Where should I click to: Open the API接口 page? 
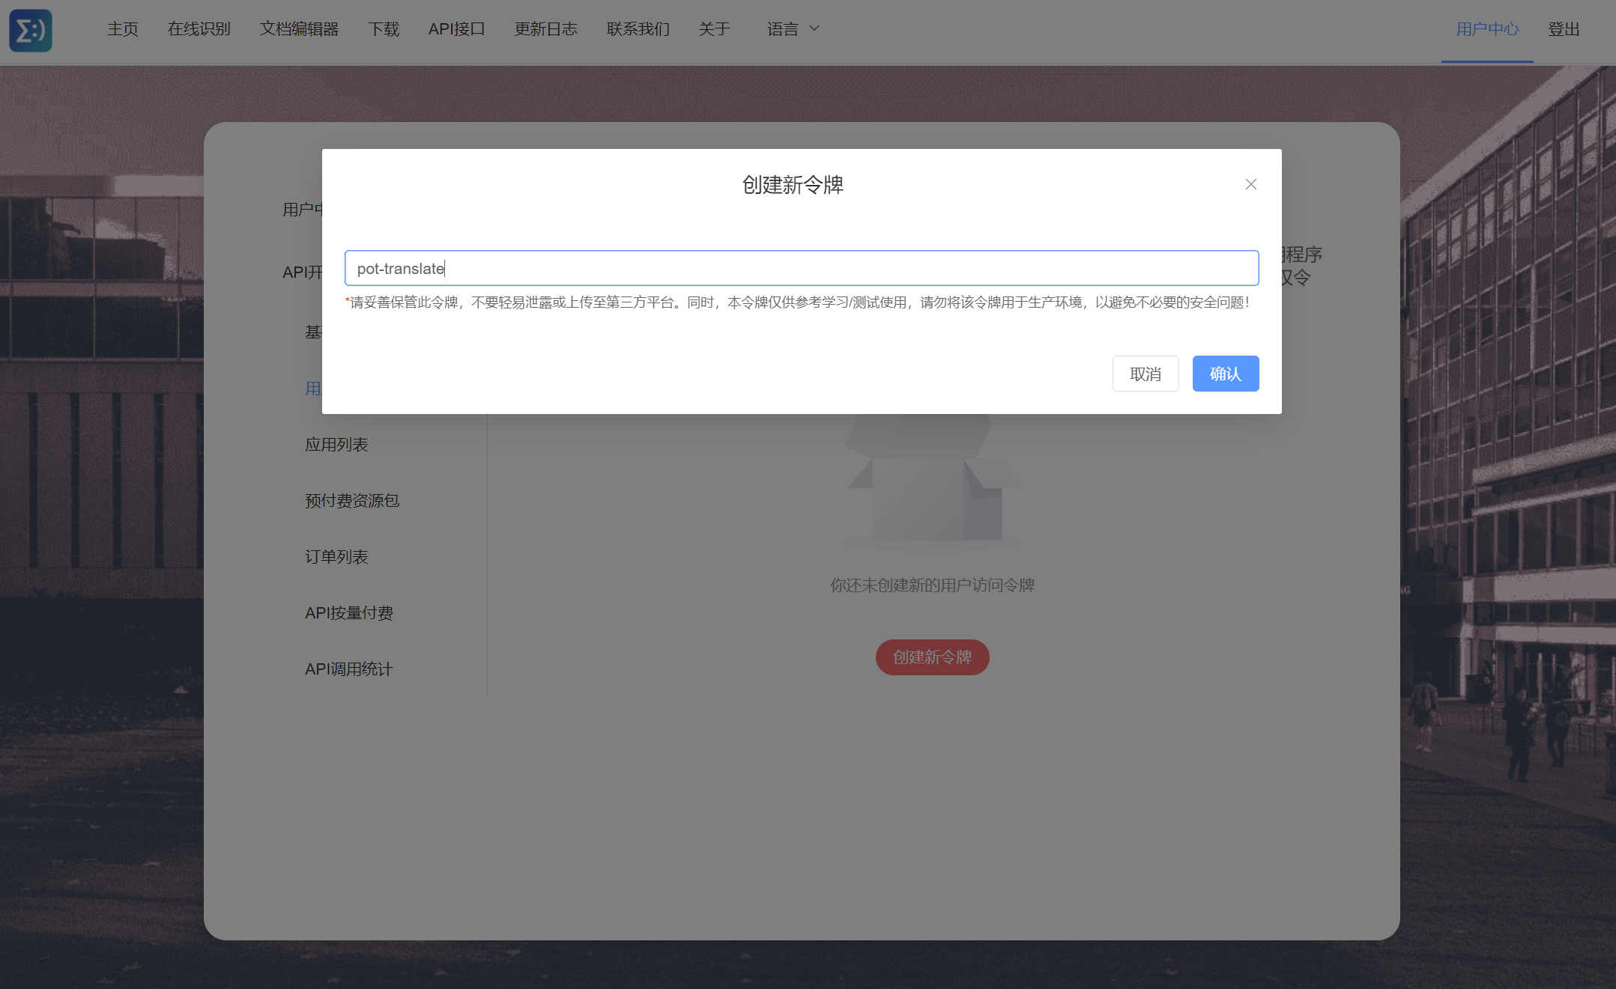tap(456, 28)
